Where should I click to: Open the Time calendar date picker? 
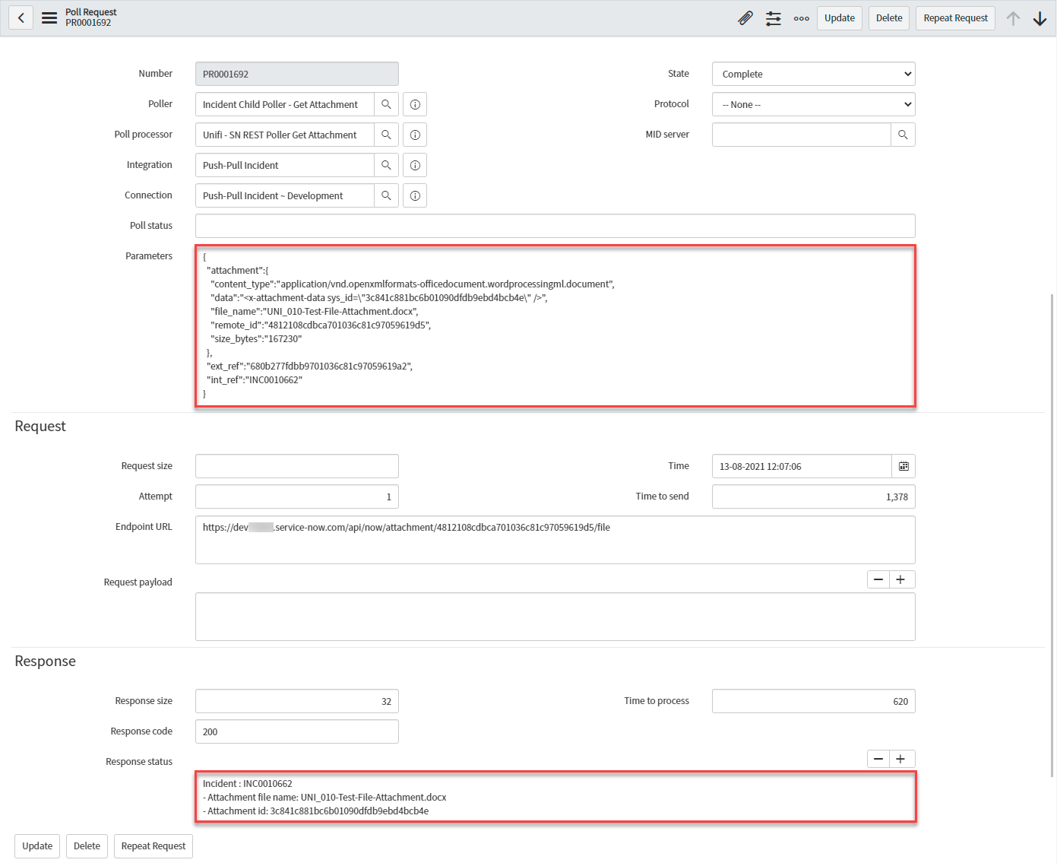[904, 466]
